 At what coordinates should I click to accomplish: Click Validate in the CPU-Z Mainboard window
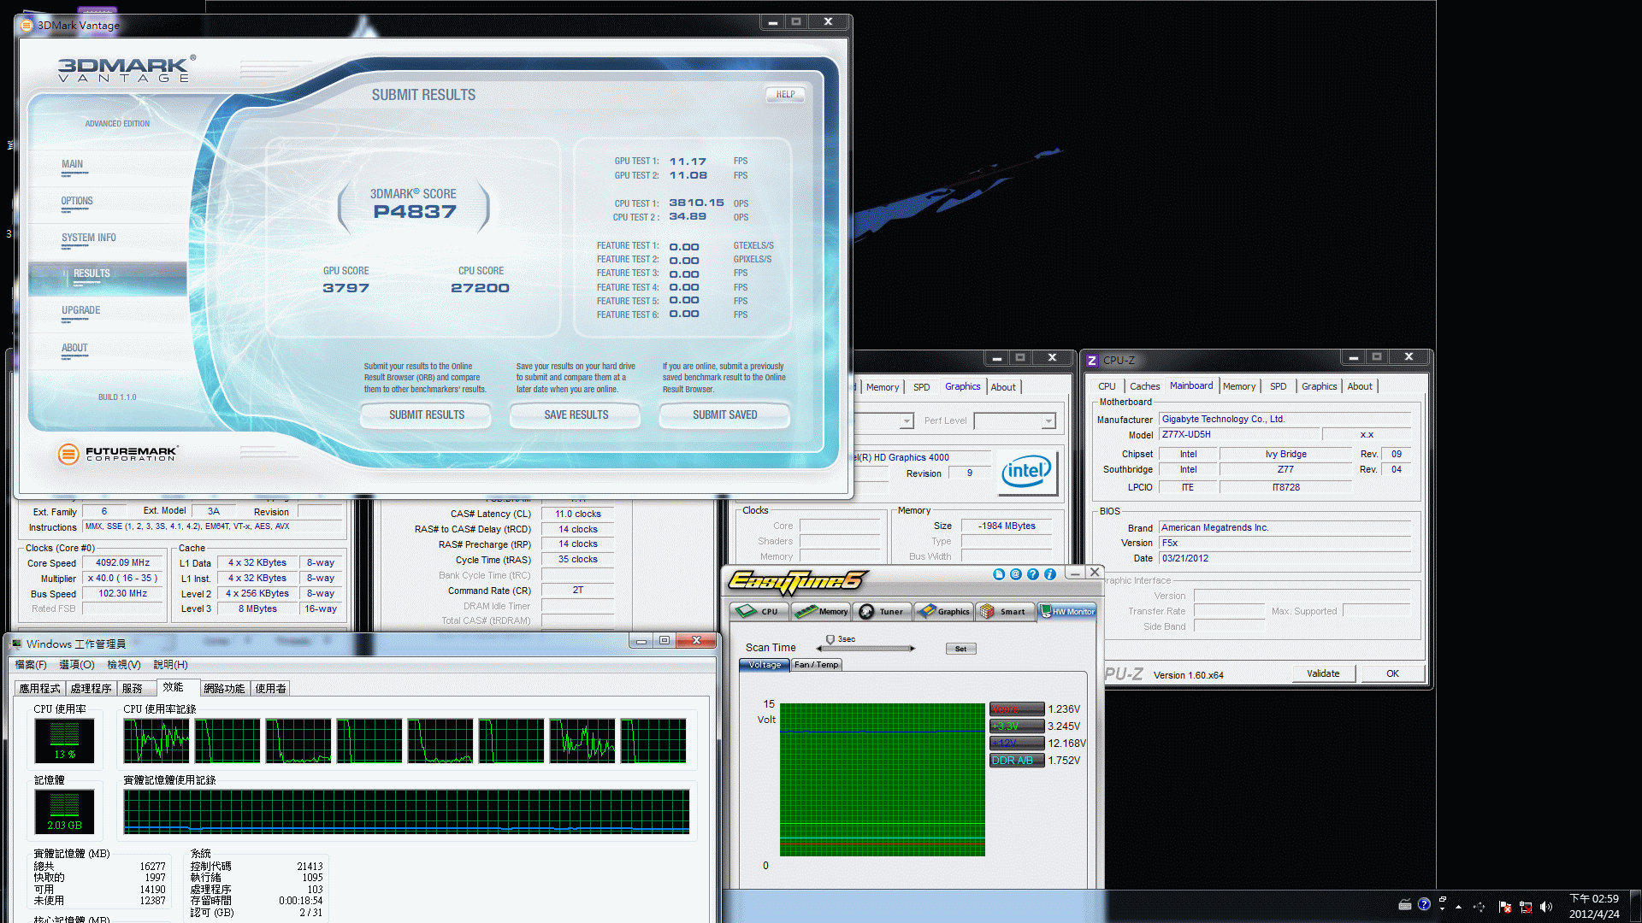click(x=1323, y=673)
